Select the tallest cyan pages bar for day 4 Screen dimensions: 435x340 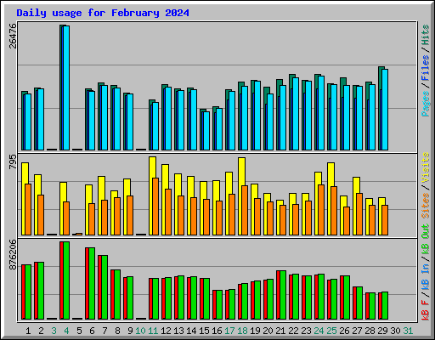coord(66,88)
